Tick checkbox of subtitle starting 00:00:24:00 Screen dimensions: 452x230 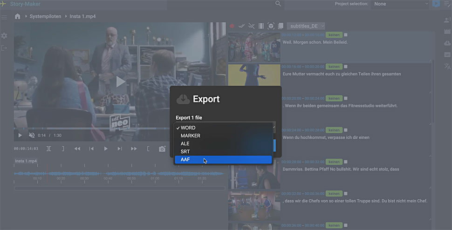346,130
